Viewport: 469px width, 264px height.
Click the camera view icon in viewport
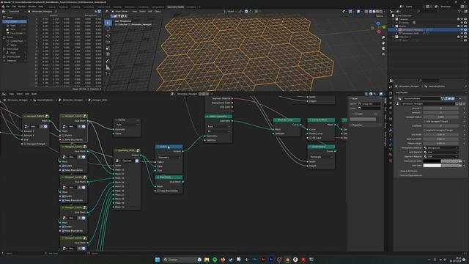coord(383,48)
